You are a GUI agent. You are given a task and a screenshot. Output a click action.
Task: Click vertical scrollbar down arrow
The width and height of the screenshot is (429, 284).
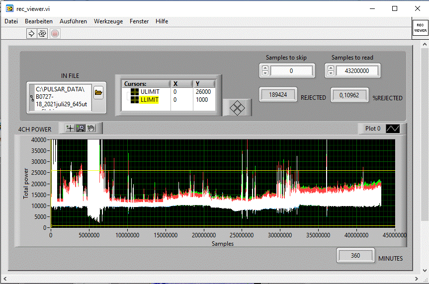(x=425, y=270)
